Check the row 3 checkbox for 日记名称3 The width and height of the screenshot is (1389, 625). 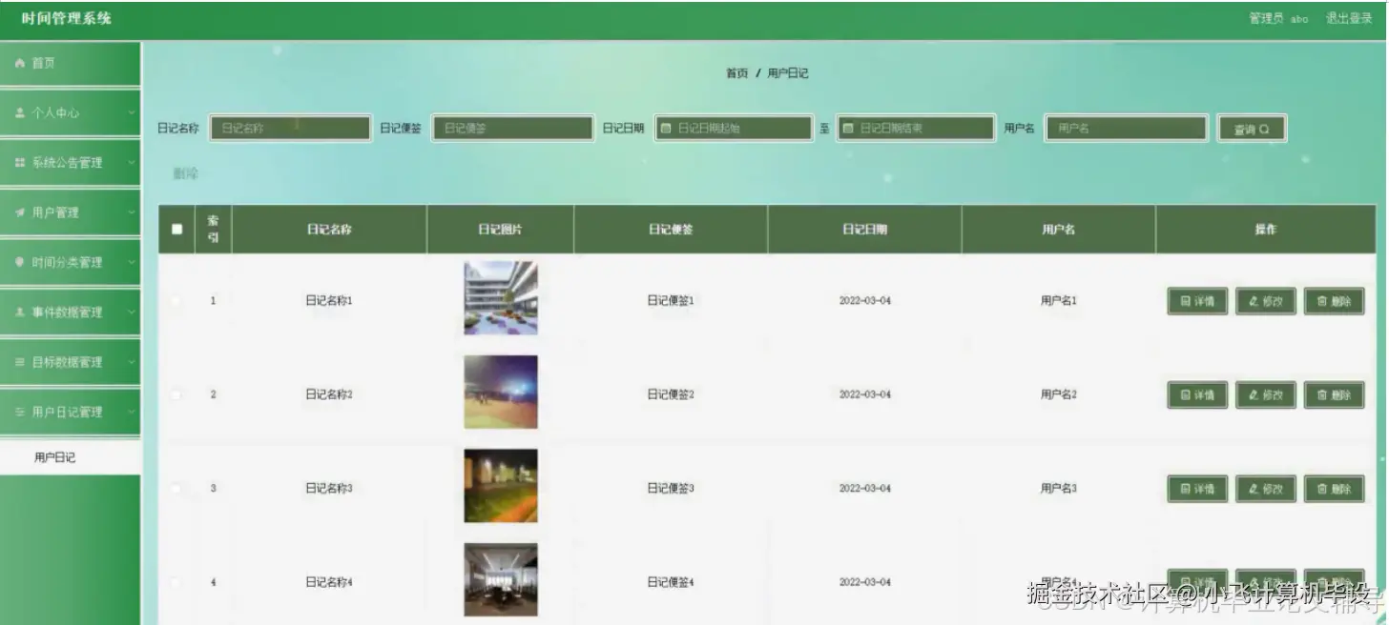tap(176, 488)
